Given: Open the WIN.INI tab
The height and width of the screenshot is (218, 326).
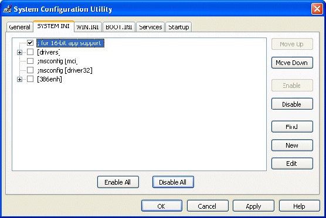Looking at the screenshot, I should click(x=88, y=27).
